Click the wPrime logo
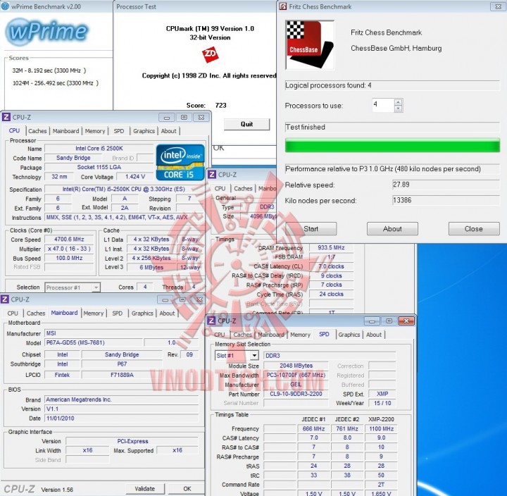 pos(47,32)
